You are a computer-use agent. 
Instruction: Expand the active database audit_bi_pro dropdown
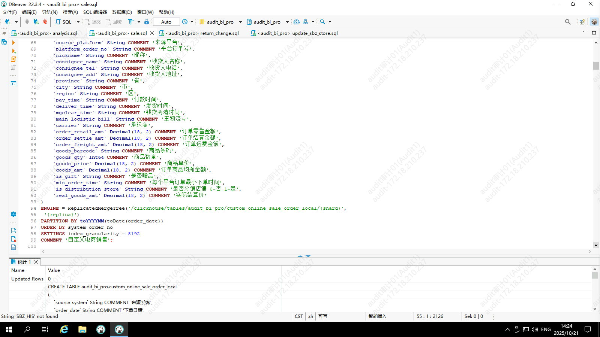[287, 22]
